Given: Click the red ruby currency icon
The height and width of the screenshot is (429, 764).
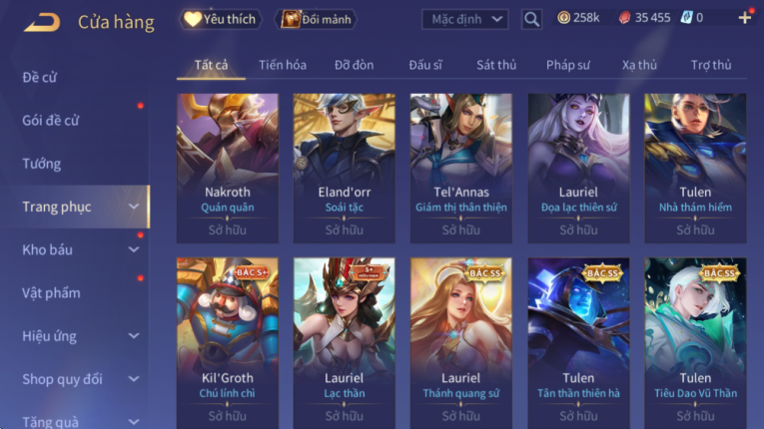Looking at the screenshot, I should (624, 18).
